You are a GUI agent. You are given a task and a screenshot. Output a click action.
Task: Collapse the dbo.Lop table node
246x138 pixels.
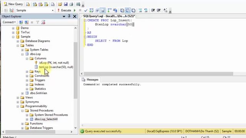point(22,54)
